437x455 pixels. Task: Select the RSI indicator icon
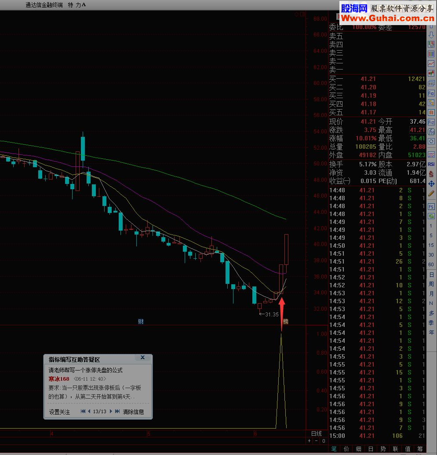(x=431, y=164)
